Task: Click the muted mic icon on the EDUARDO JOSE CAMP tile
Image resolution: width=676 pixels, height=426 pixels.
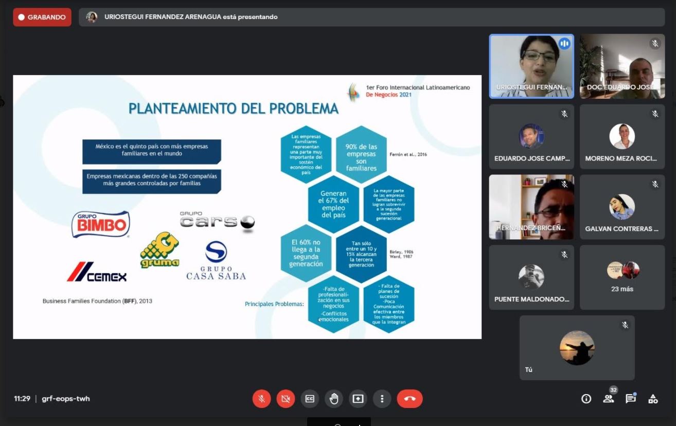Action: tap(564, 114)
